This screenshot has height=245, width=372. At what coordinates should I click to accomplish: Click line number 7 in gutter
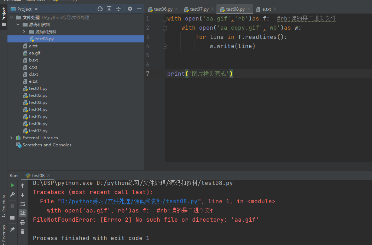tap(147, 74)
